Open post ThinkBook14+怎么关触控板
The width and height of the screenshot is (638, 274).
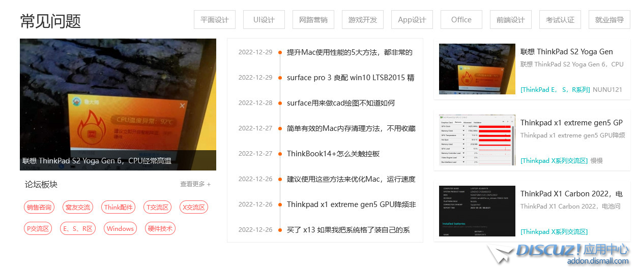pos(333,154)
